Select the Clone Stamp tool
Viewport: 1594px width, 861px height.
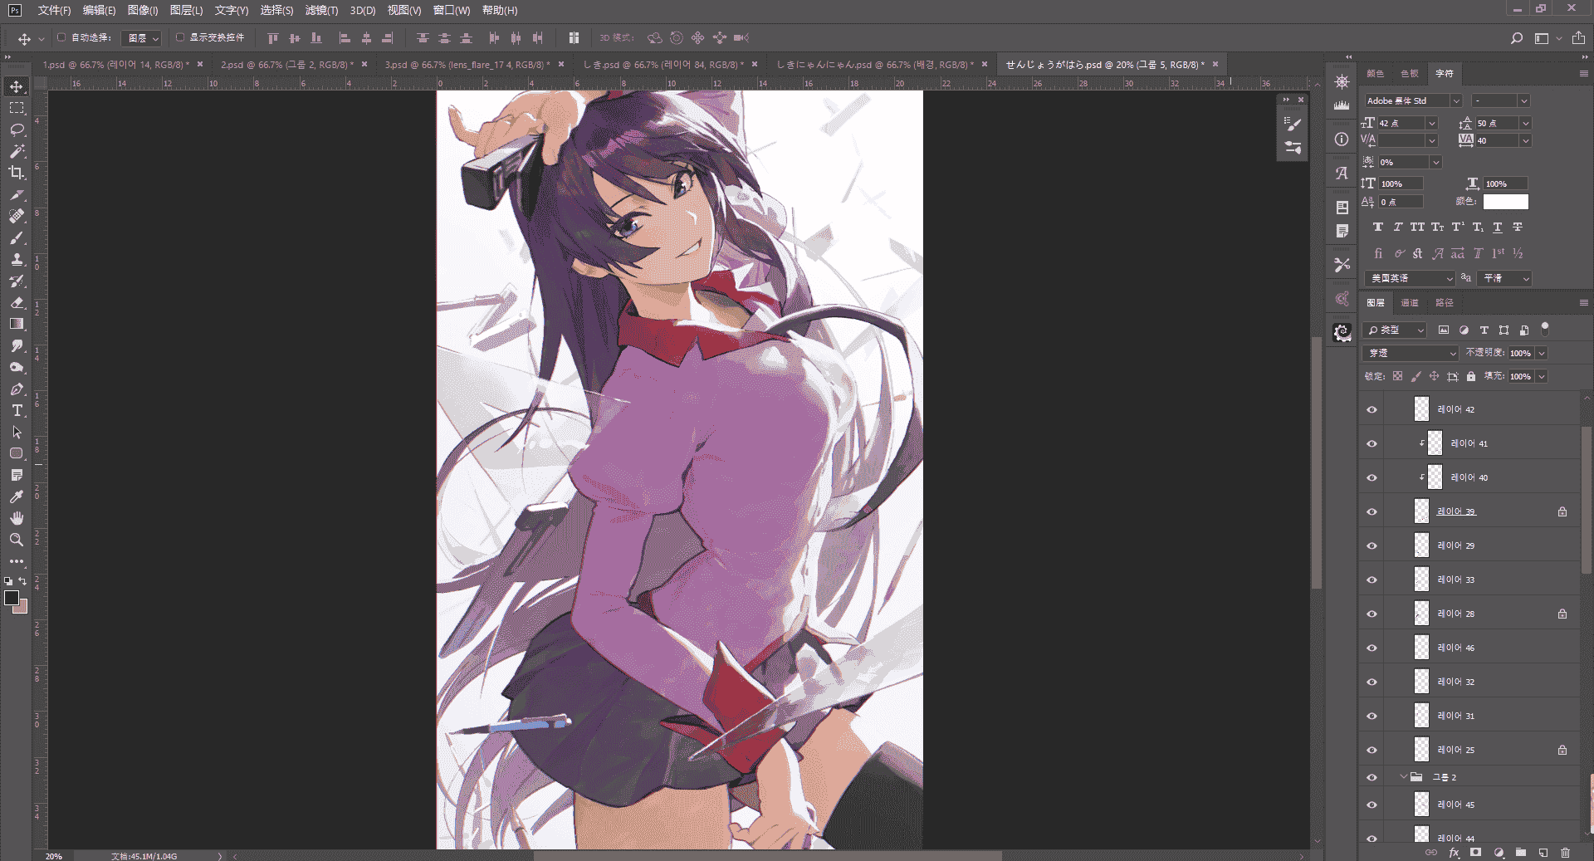coord(17,259)
